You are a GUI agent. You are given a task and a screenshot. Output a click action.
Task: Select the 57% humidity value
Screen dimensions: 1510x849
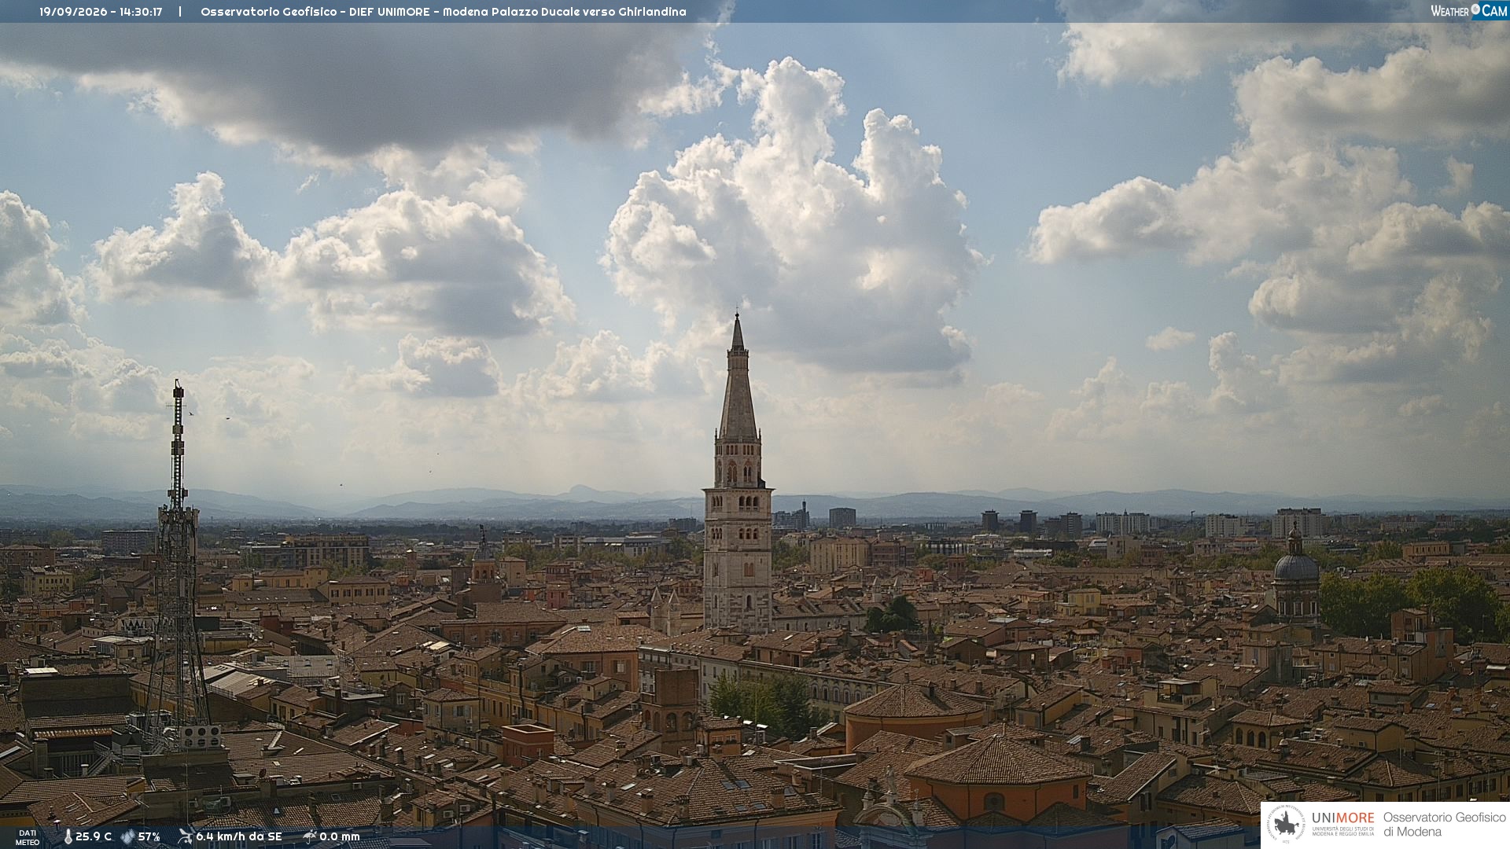point(149,837)
